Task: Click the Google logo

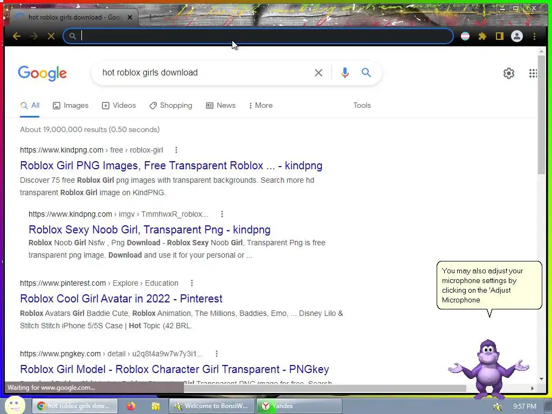Action: click(x=42, y=73)
